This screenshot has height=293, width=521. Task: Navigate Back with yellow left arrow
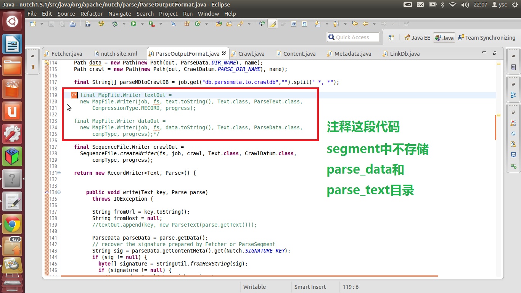pos(365,24)
